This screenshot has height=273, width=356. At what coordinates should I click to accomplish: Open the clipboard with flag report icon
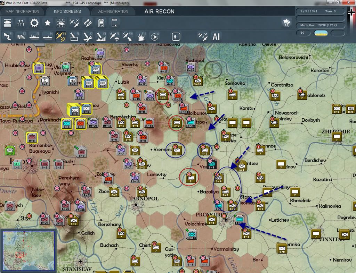click(101, 23)
